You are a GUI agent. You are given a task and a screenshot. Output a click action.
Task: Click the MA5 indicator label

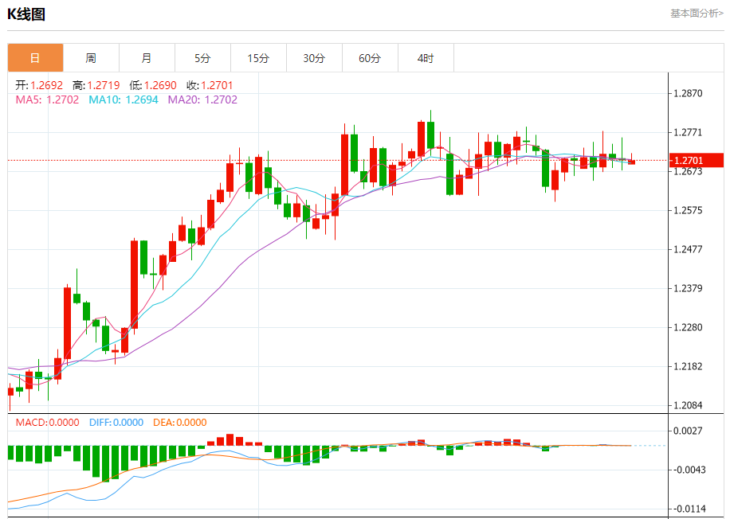coord(47,100)
